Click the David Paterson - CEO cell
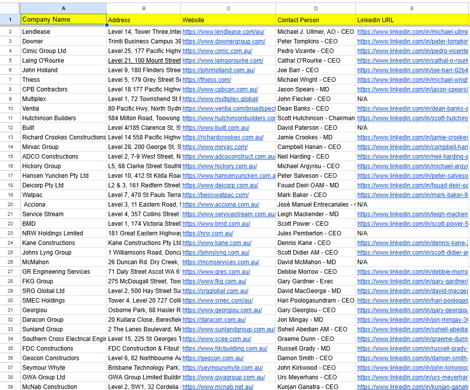 316,128
